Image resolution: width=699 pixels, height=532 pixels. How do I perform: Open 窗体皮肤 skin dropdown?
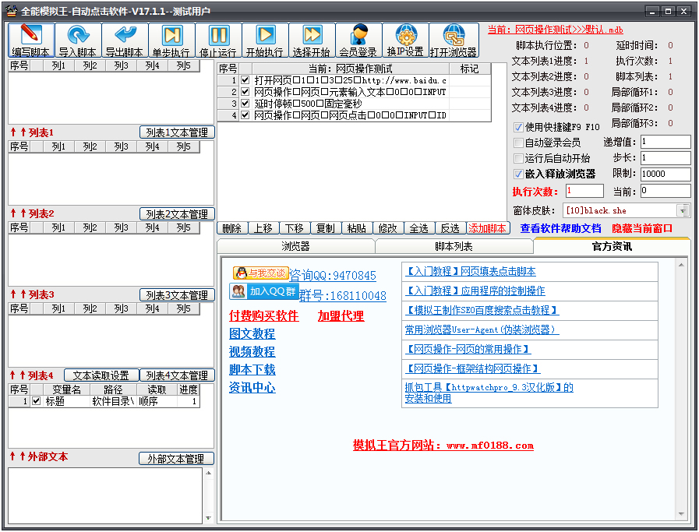tap(683, 210)
